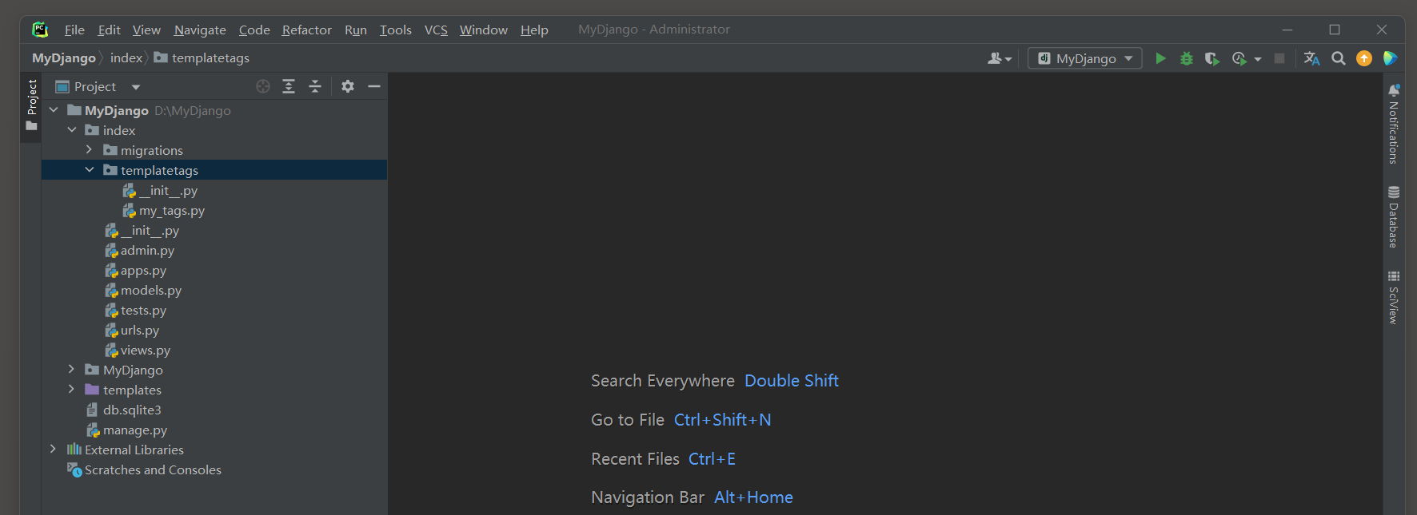Open the Refactor menu
Viewport: 1417px width, 515px height.
306,30
